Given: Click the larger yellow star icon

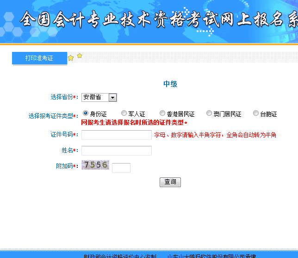Looking at the screenshot, I should coord(71,58).
